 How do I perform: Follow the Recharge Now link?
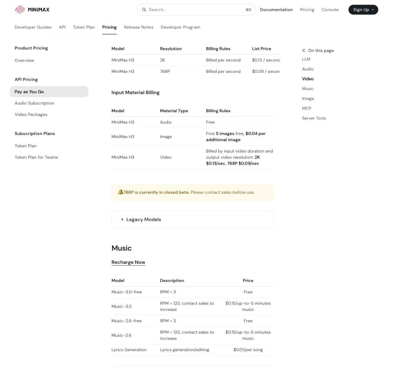point(128,262)
